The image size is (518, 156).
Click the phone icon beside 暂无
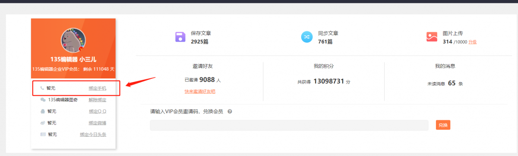[x=42, y=88]
